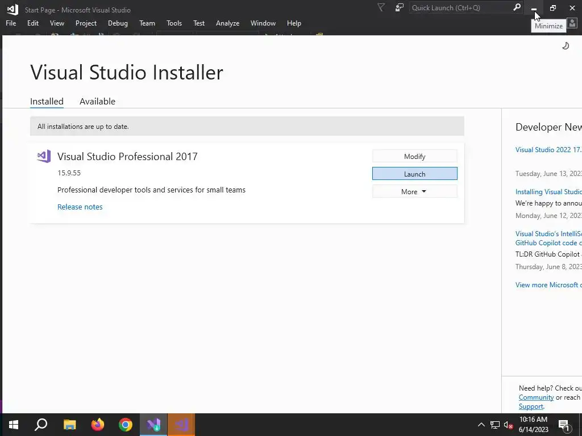Click the Quick Launch magnifier icon
Screen dimensions: 582x436
[517, 7]
